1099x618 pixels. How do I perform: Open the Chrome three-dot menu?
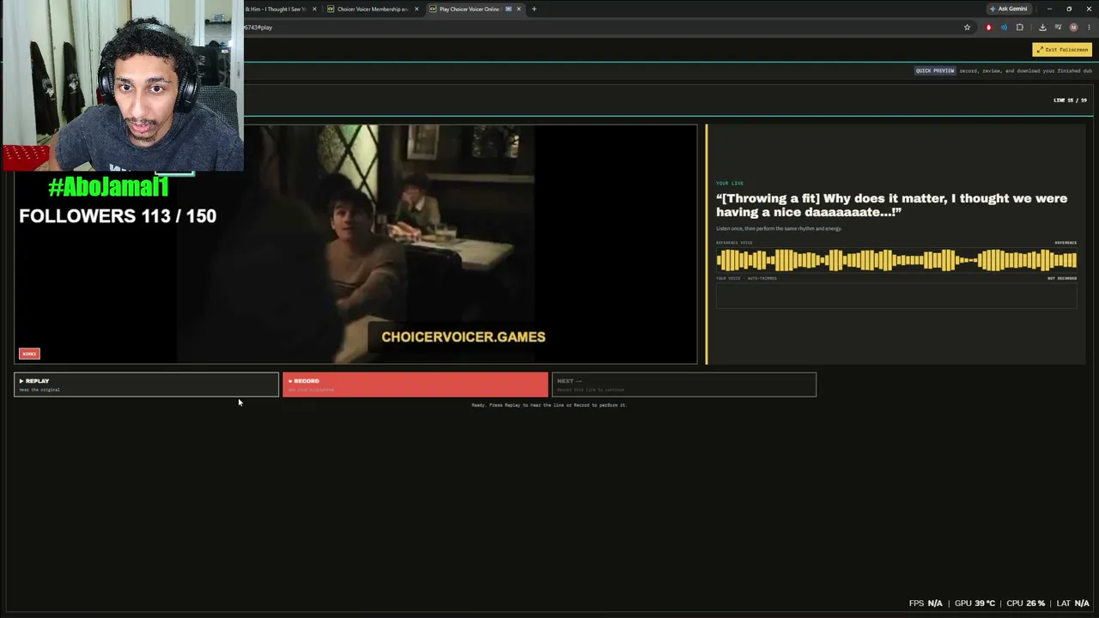1089,27
